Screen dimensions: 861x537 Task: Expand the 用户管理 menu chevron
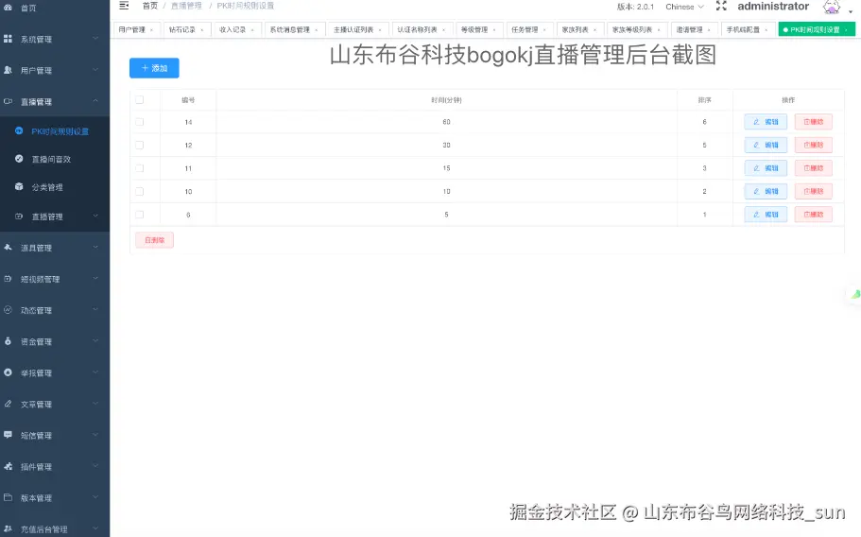coord(95,70)
